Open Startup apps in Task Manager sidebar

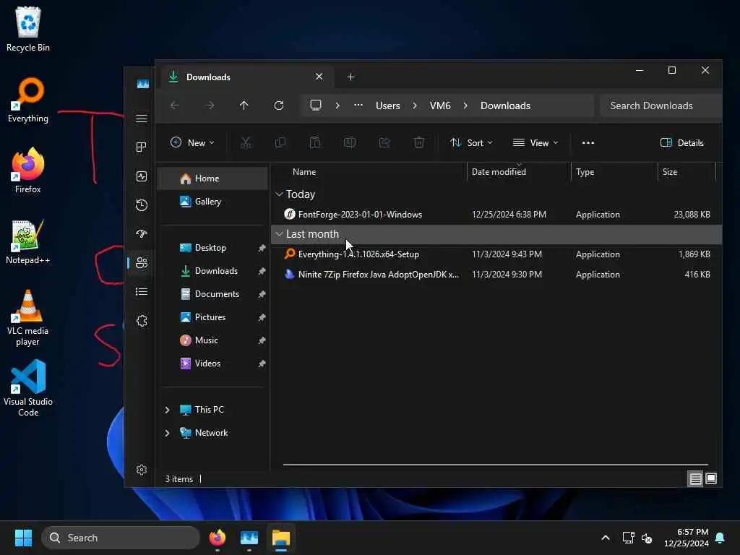[x=142, y=234]
